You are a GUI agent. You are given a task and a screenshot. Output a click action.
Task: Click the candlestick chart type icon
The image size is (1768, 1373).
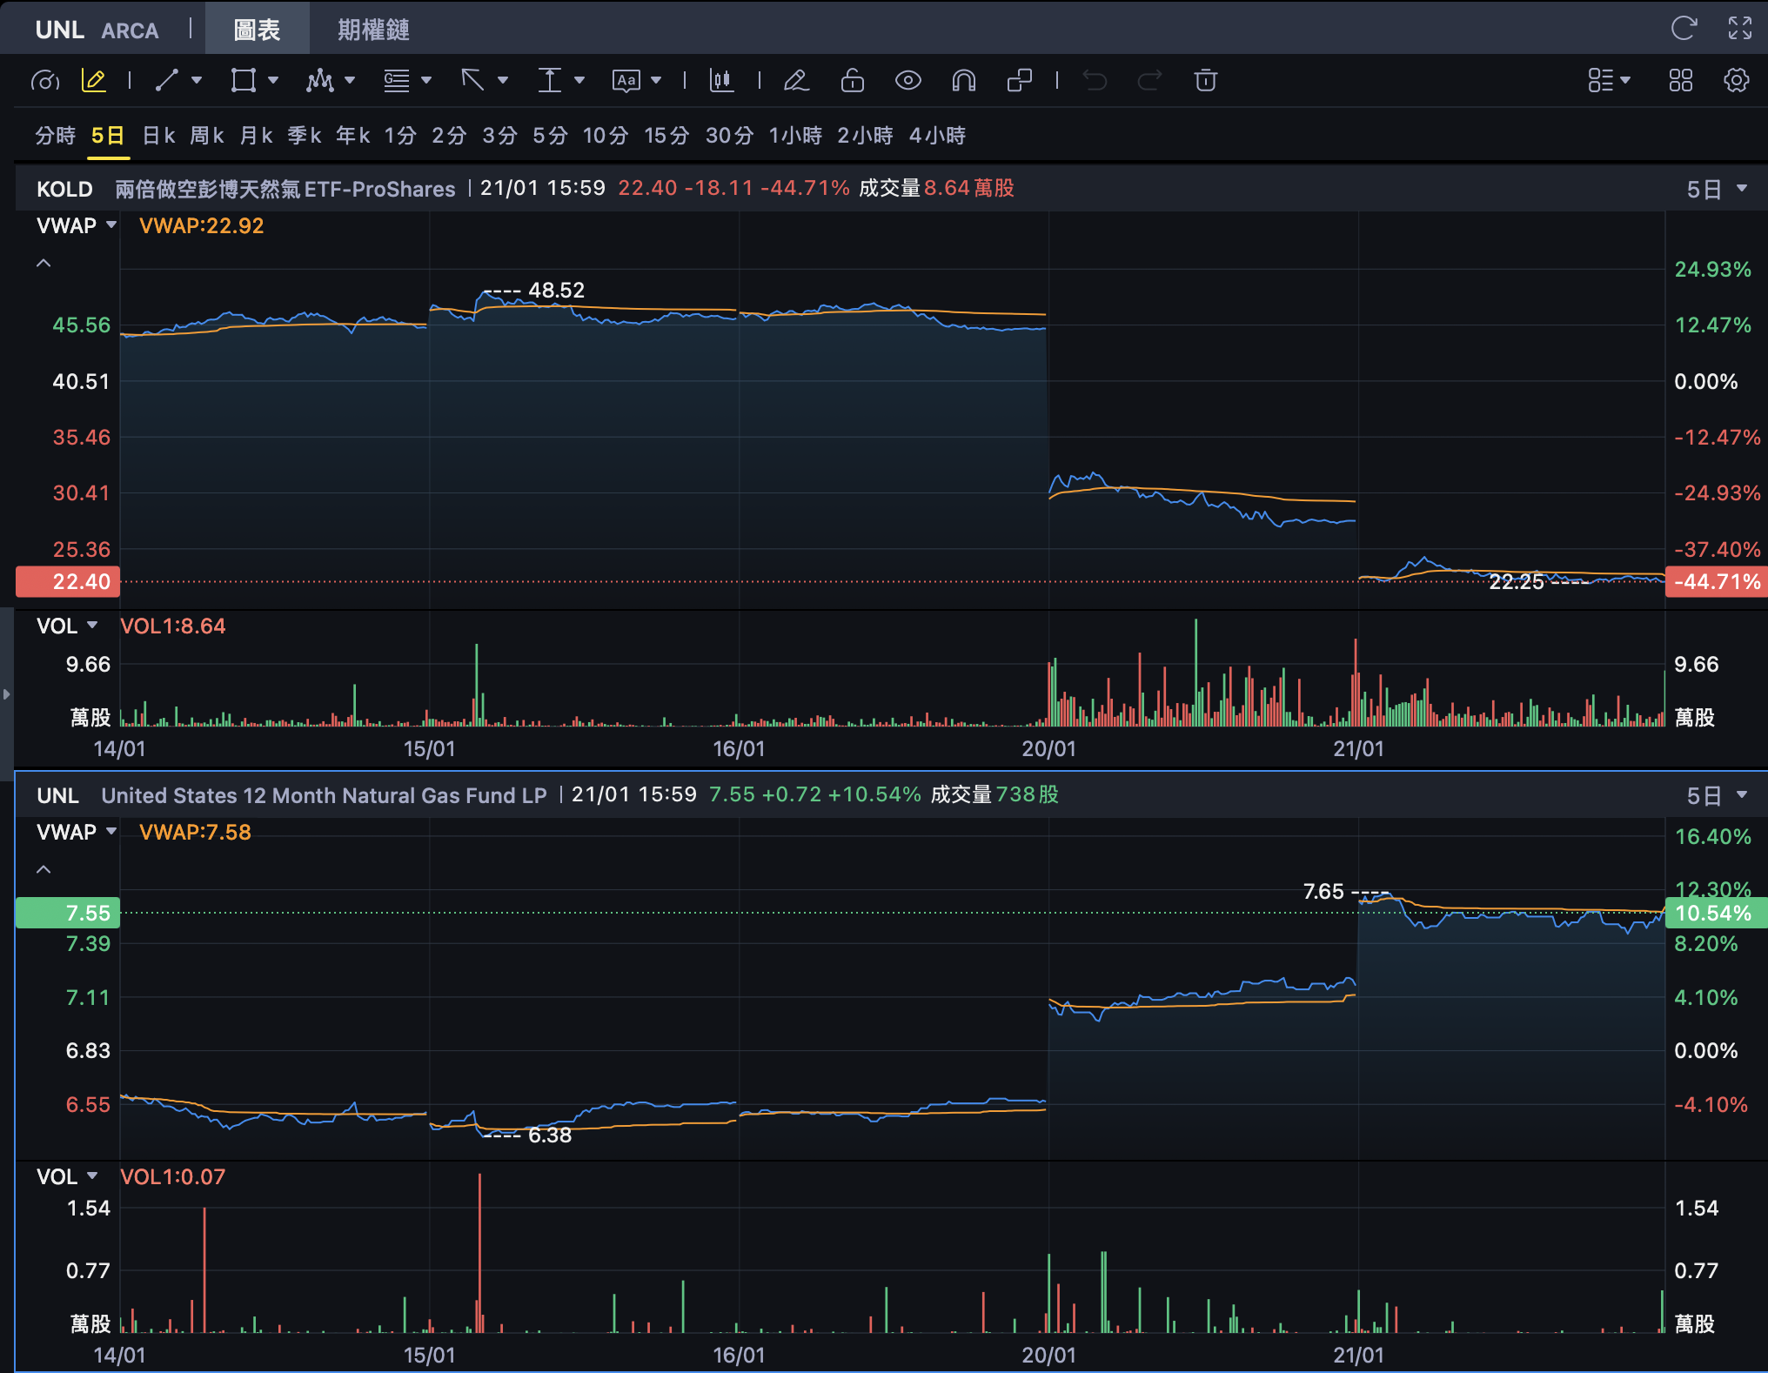(720, 81)
